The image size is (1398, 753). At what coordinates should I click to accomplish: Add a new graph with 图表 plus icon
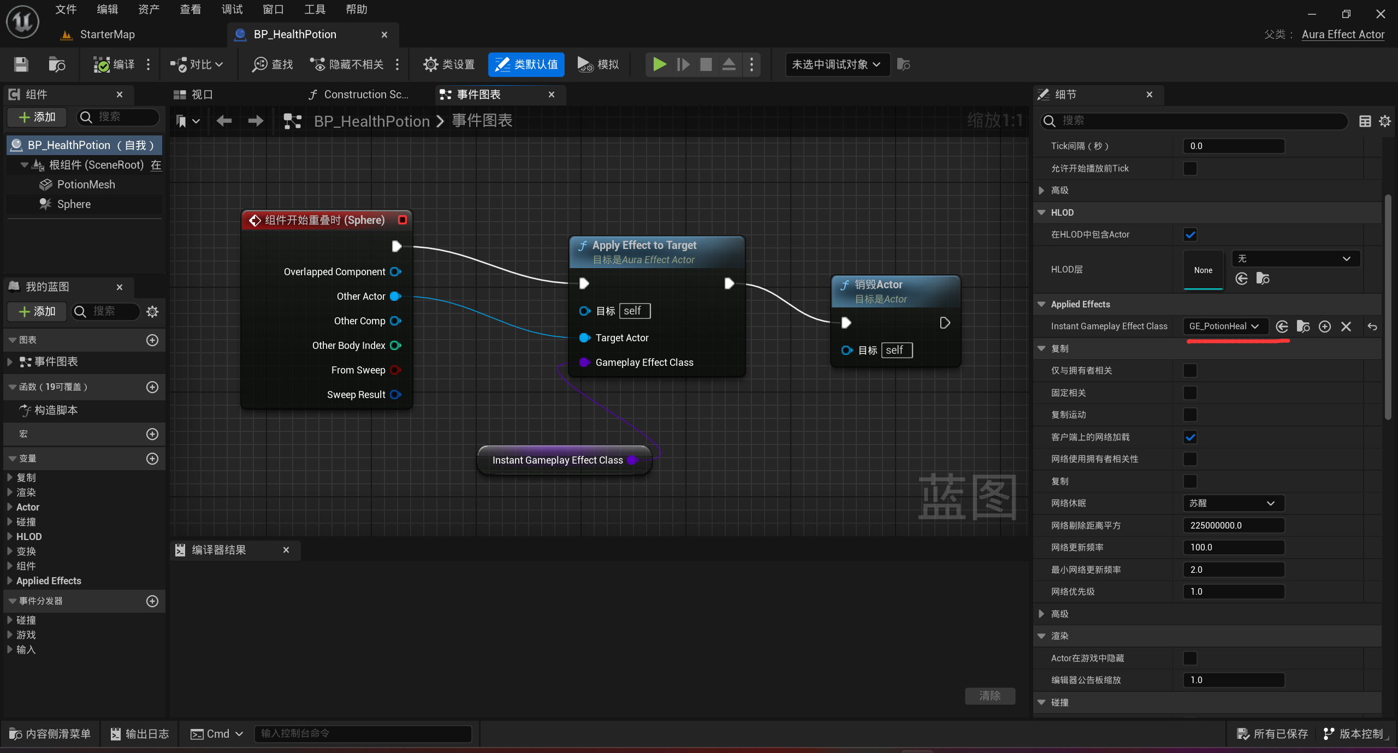pos(152,340)
